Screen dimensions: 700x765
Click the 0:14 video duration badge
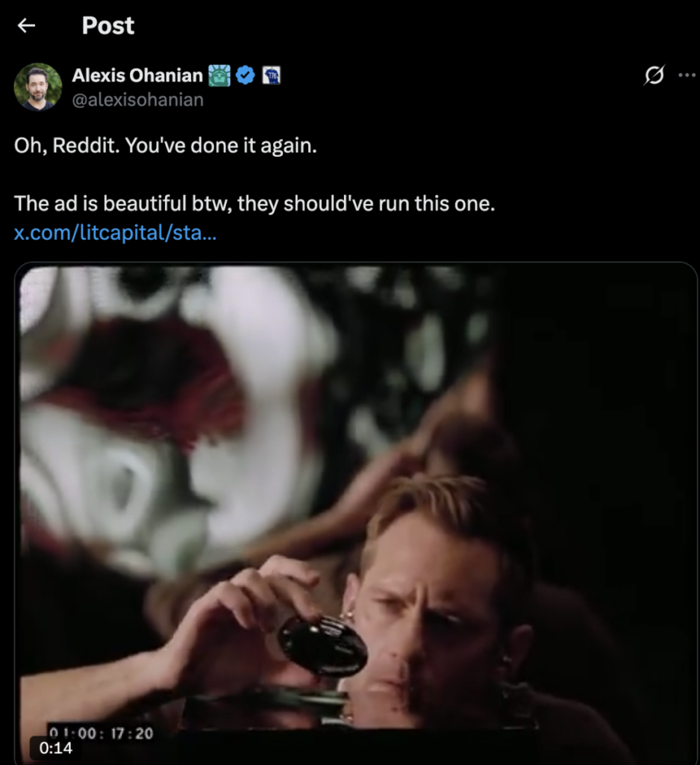[x=56, y=748]
